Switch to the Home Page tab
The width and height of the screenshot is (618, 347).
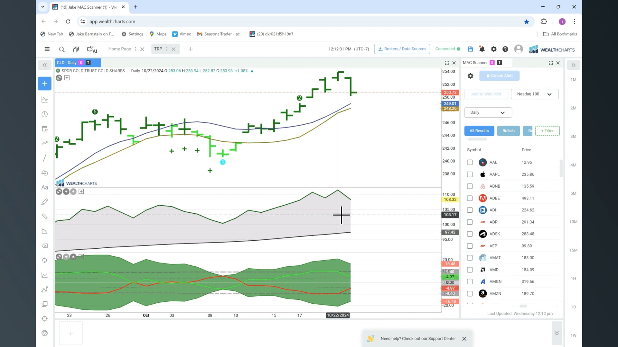(x=120, y=49)
